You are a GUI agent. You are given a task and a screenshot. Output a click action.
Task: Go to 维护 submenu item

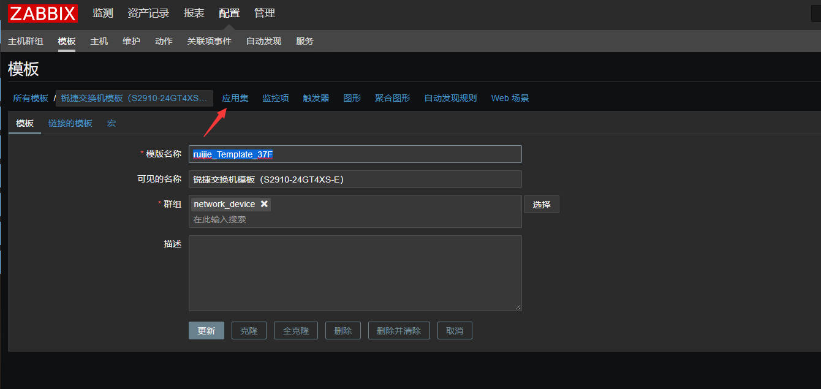131,41
